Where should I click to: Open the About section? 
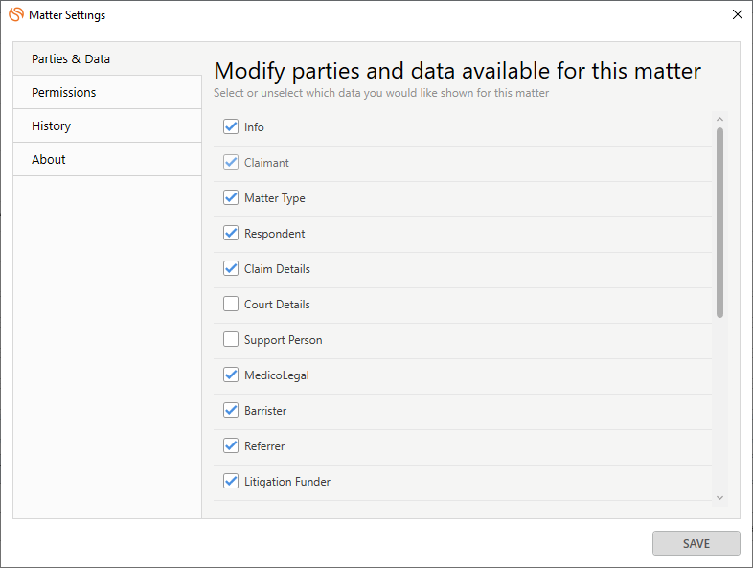107,159
